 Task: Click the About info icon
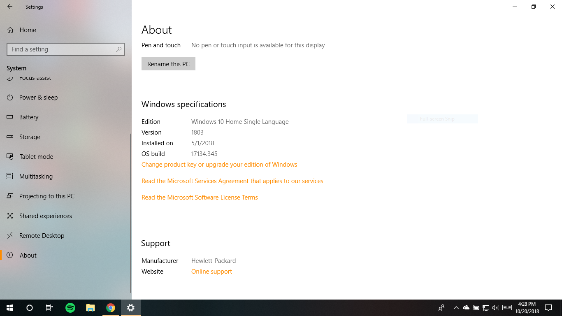tap(10, 255)
